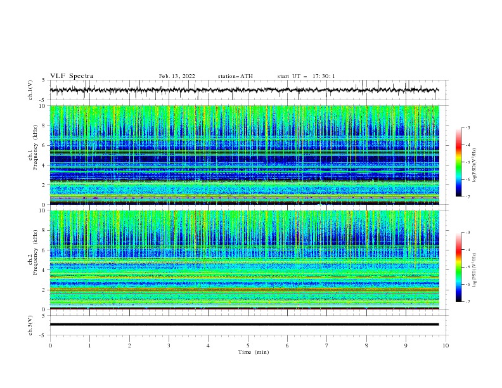Image resolution: width=502 pixels, height=388 pixels.
Task: Click the ch.1 color scale bar
Action: coord(458,162)
